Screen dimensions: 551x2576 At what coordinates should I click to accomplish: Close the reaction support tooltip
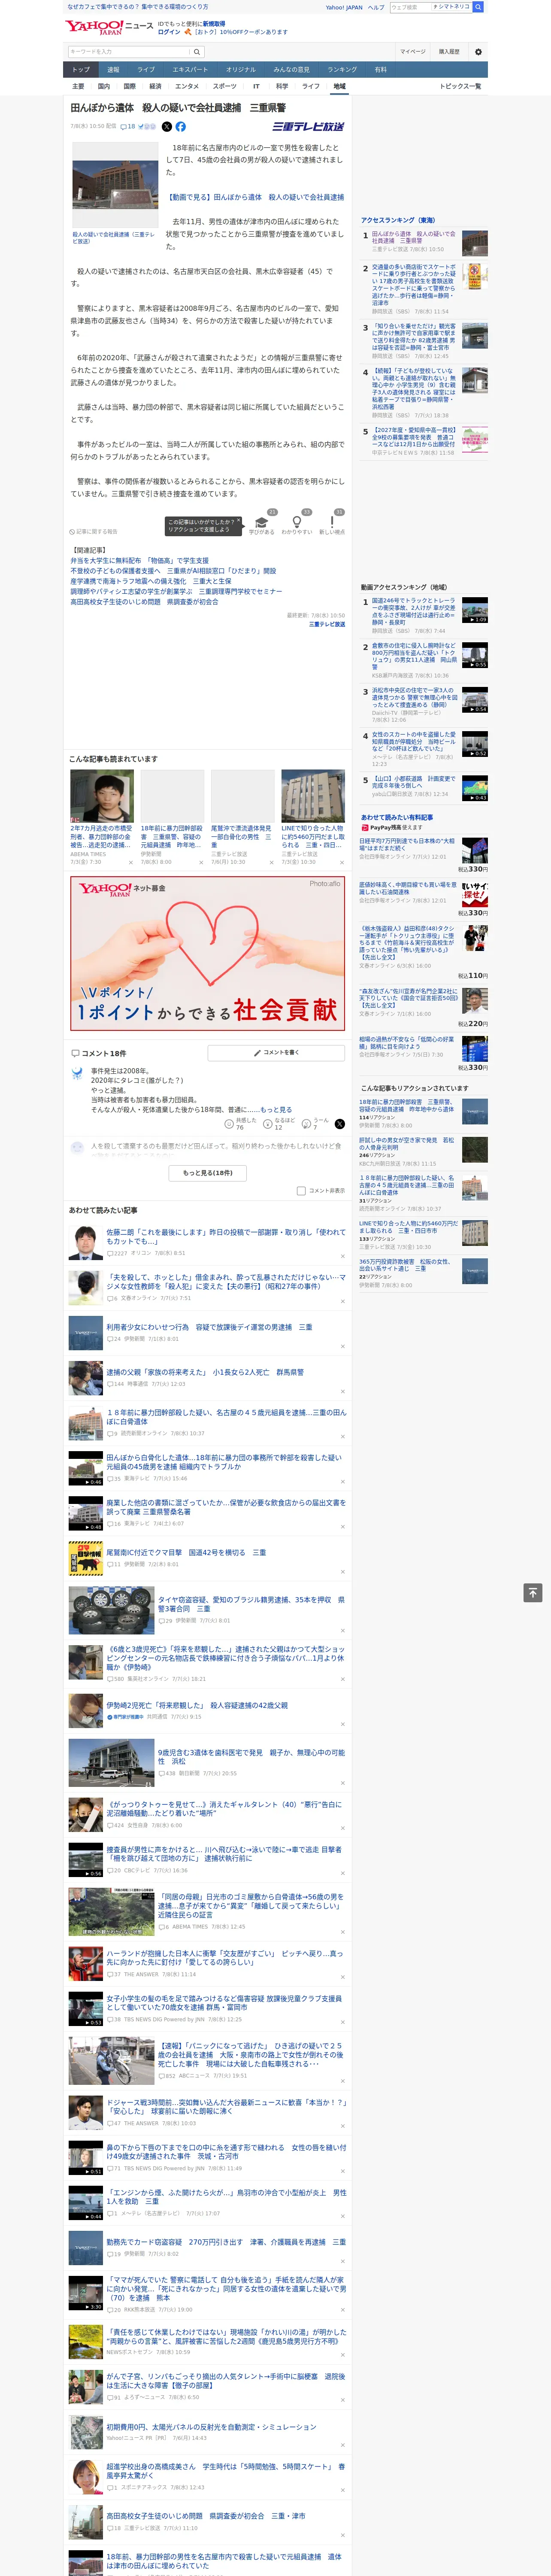240,520
